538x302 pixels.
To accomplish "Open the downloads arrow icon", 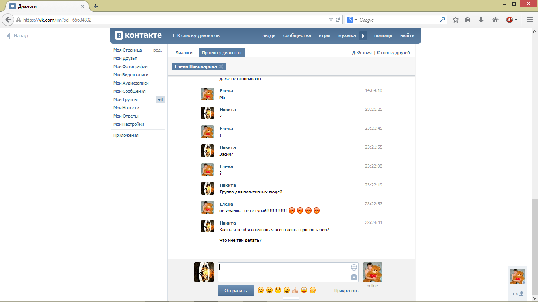I will 481,20.
